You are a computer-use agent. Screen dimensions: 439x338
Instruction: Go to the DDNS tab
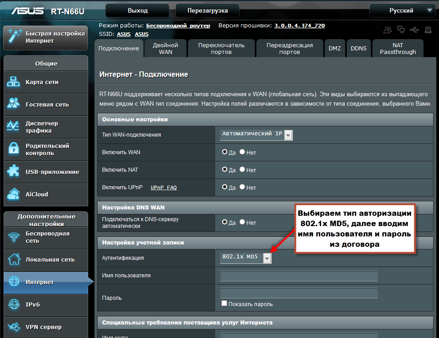(x=358, y=49)
